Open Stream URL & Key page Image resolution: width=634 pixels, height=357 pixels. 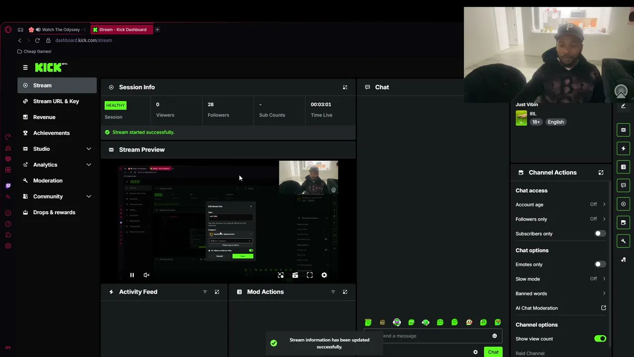pos(57,101)
